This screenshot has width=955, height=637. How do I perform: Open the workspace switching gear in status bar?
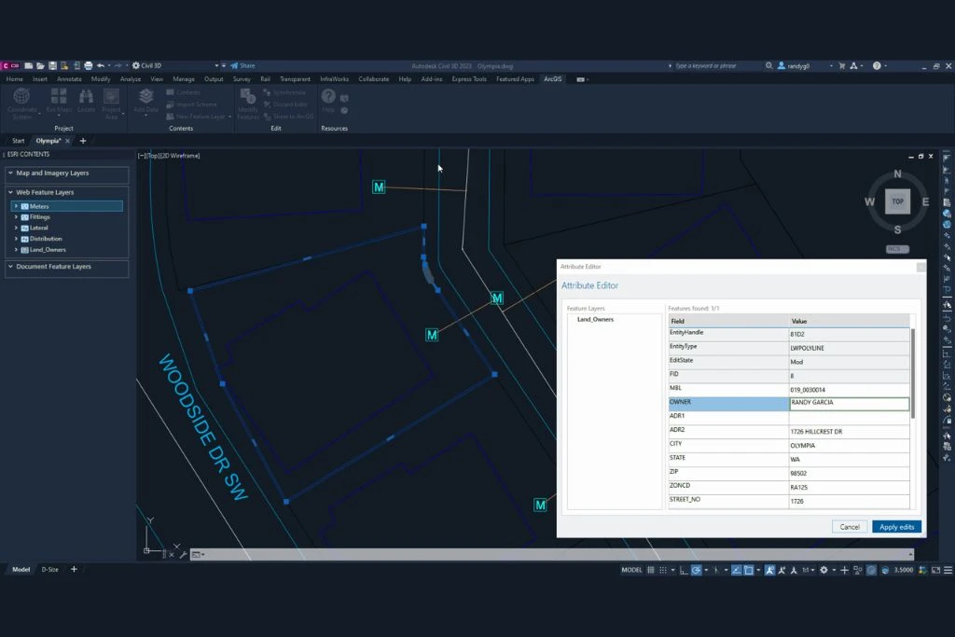[824, 570]
